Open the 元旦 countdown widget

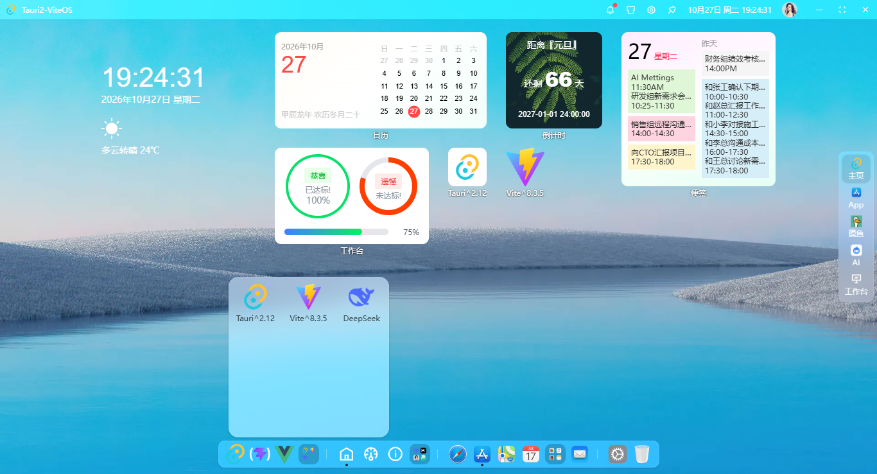(554, 80)
